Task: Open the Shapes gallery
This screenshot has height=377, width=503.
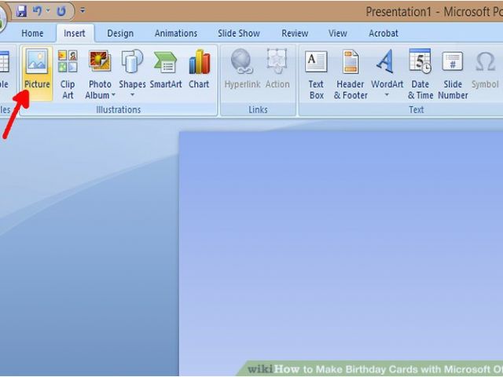Action: point(132,75)
